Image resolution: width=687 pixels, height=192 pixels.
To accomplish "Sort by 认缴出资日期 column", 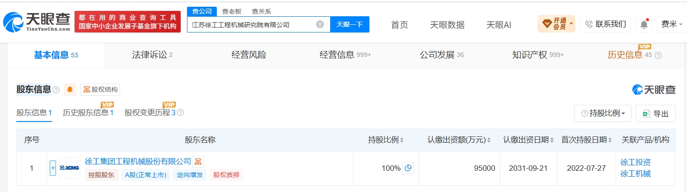I will click(528, 140).
